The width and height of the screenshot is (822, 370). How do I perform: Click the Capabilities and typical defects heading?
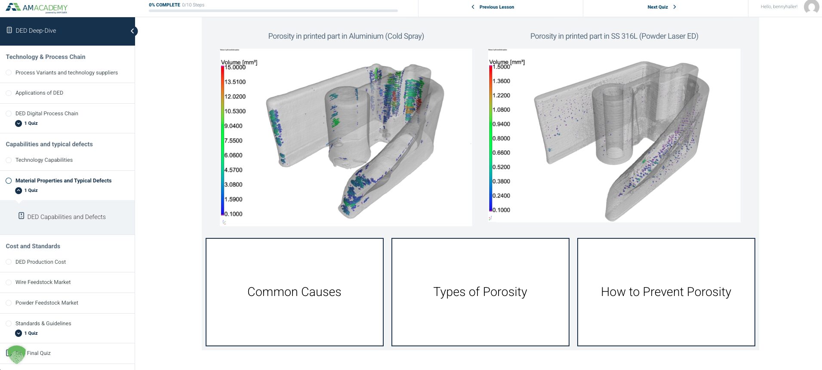click(x=49, y=144)
